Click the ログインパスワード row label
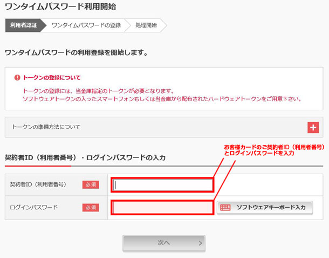329x258 pixels. (33, 207)
